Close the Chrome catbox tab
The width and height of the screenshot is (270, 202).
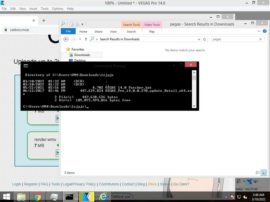click(x=34, y=21)
